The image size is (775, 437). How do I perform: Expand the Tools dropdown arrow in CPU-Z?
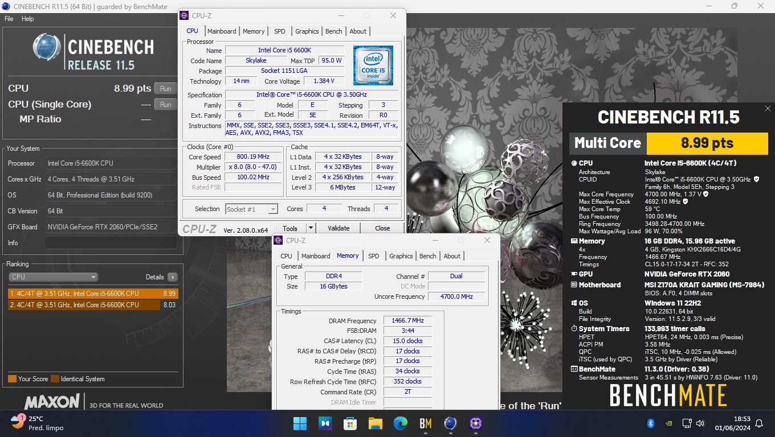(311, 228)
